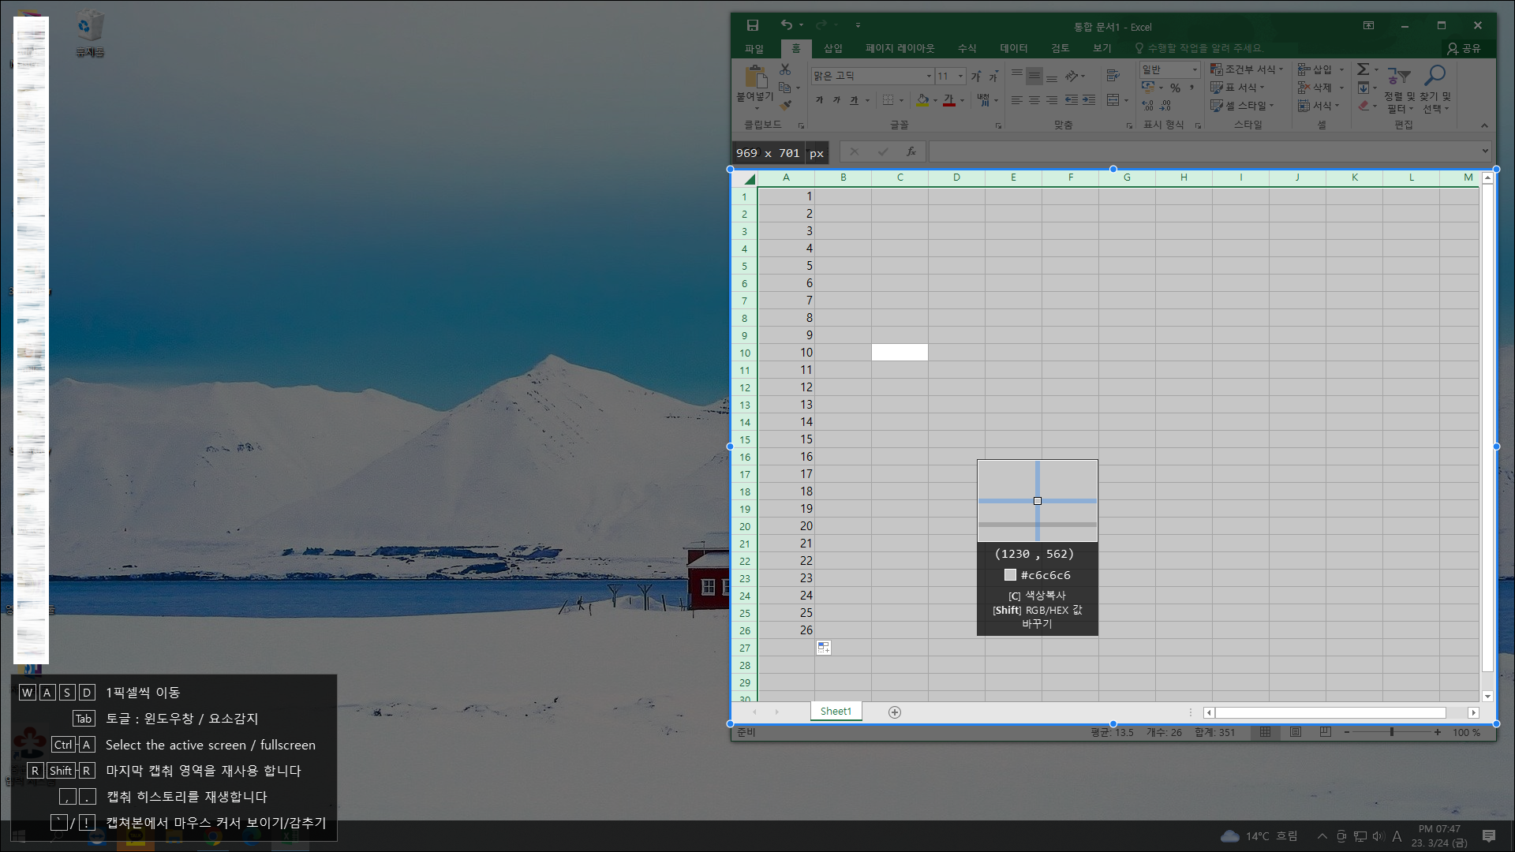
Task: Toggle center horizontal alignment
Action: point(1034,100)
